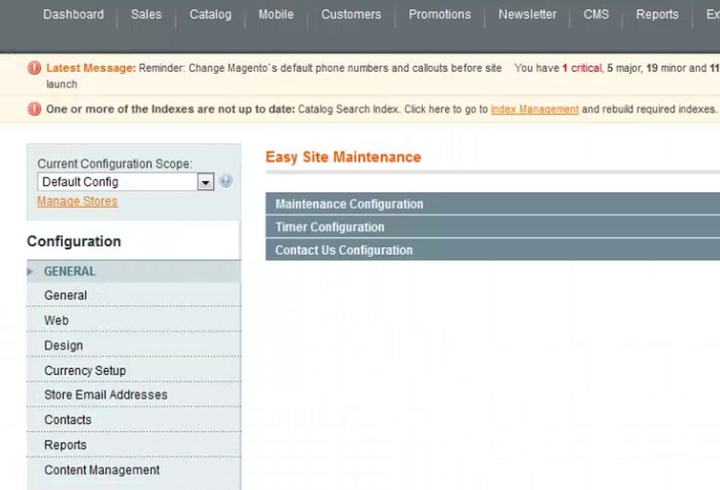Select Web configuration section
The image size is (720, 490).
(x=134, y=320)
